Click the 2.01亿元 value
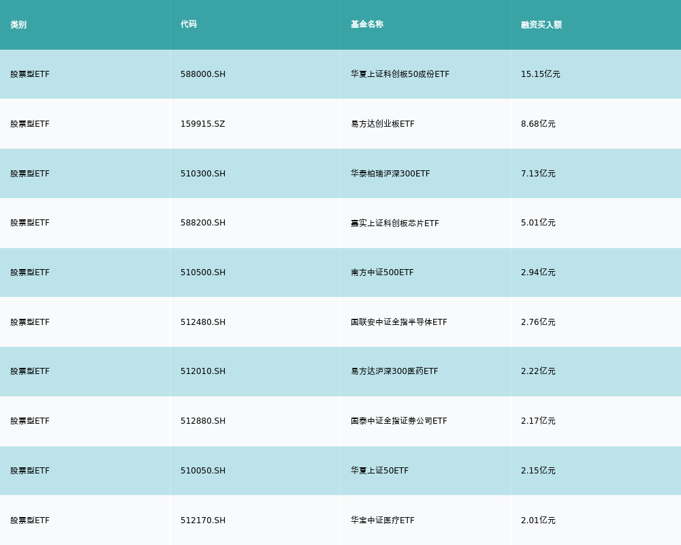Screen dimensions: 681x545 point(538,520)
